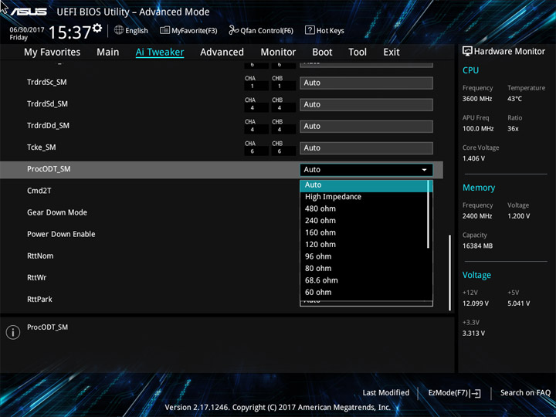
Task: Select 480 ohm option
Action: tap(364, 208)
